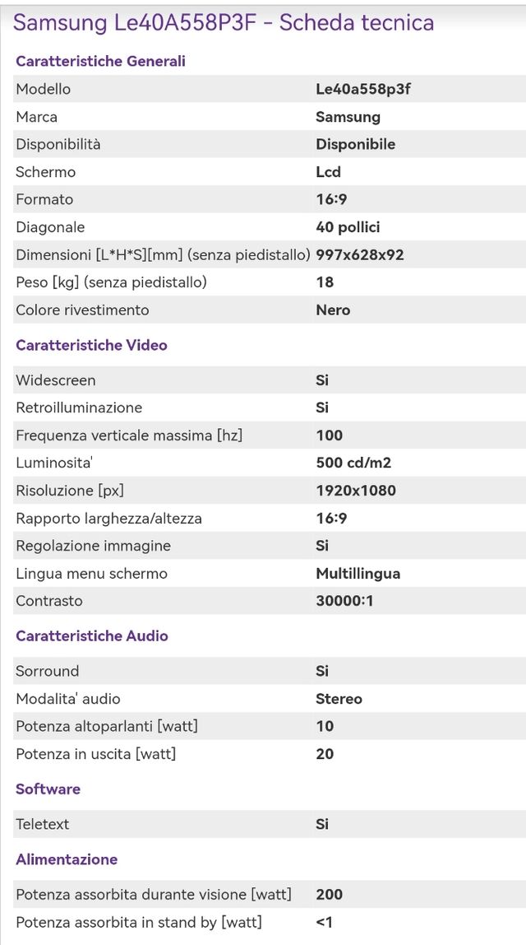Click the Teletext row label
The height and width of the screenshot is (945, 526).
(x=43, y=824)
